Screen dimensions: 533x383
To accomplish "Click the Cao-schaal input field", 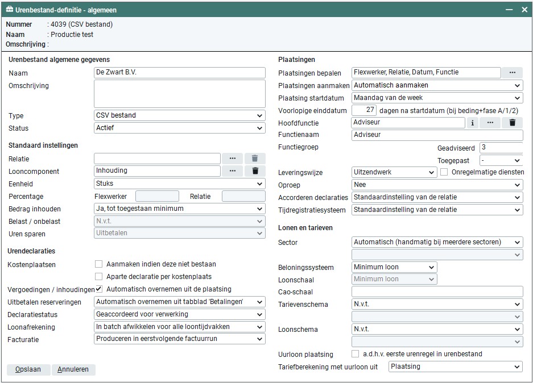I will pos(437,292).
